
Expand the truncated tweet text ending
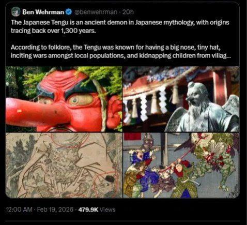[x=221, y=56]
